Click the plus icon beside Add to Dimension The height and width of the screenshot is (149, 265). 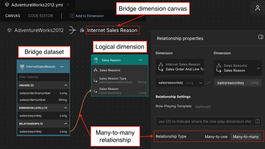pyautogui.click(x=72, y=16)
